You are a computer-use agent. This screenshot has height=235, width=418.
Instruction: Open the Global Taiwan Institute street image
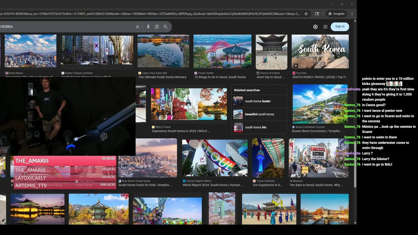97,50
